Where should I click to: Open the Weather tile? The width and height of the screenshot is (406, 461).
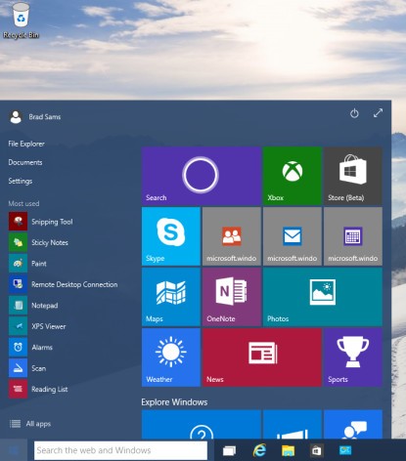click(171, 357)
